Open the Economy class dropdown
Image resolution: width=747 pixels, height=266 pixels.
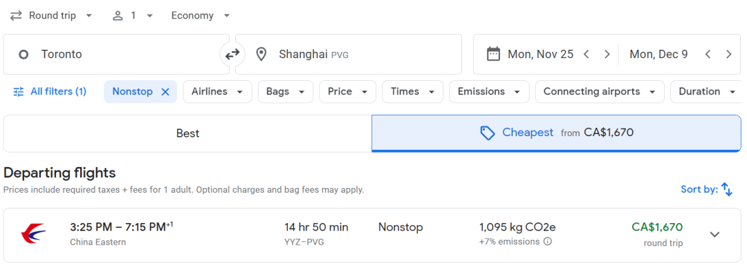coord(201,16)
